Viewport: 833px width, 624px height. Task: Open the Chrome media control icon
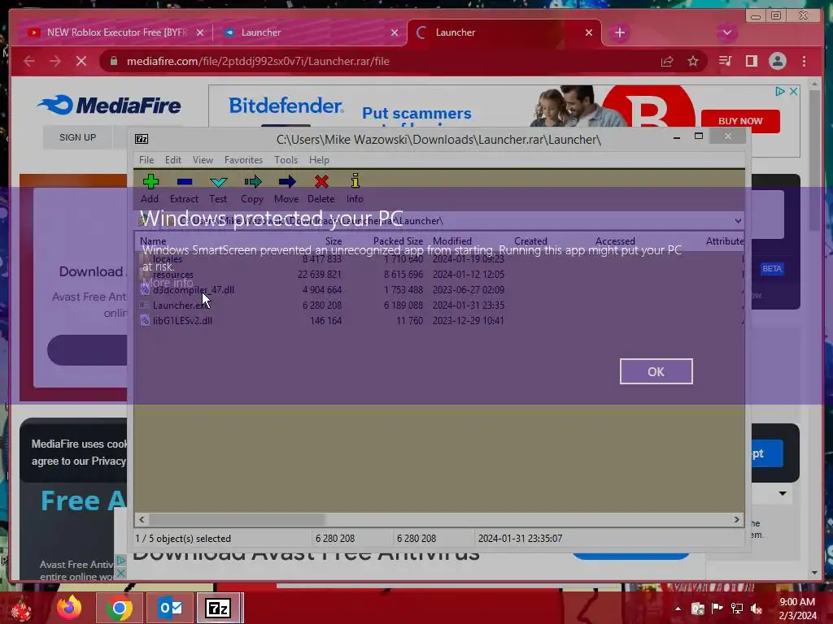(x=725, y=61)
